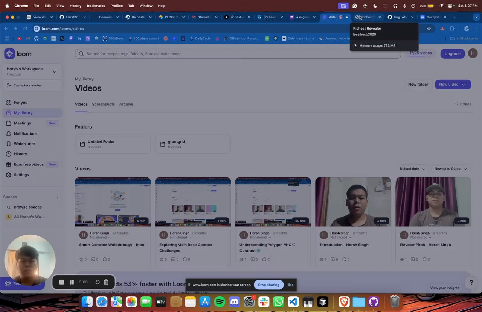Open Elevator Pitch - Harsh Singh thumbnail
482x312 pixels.
(433, 202)
